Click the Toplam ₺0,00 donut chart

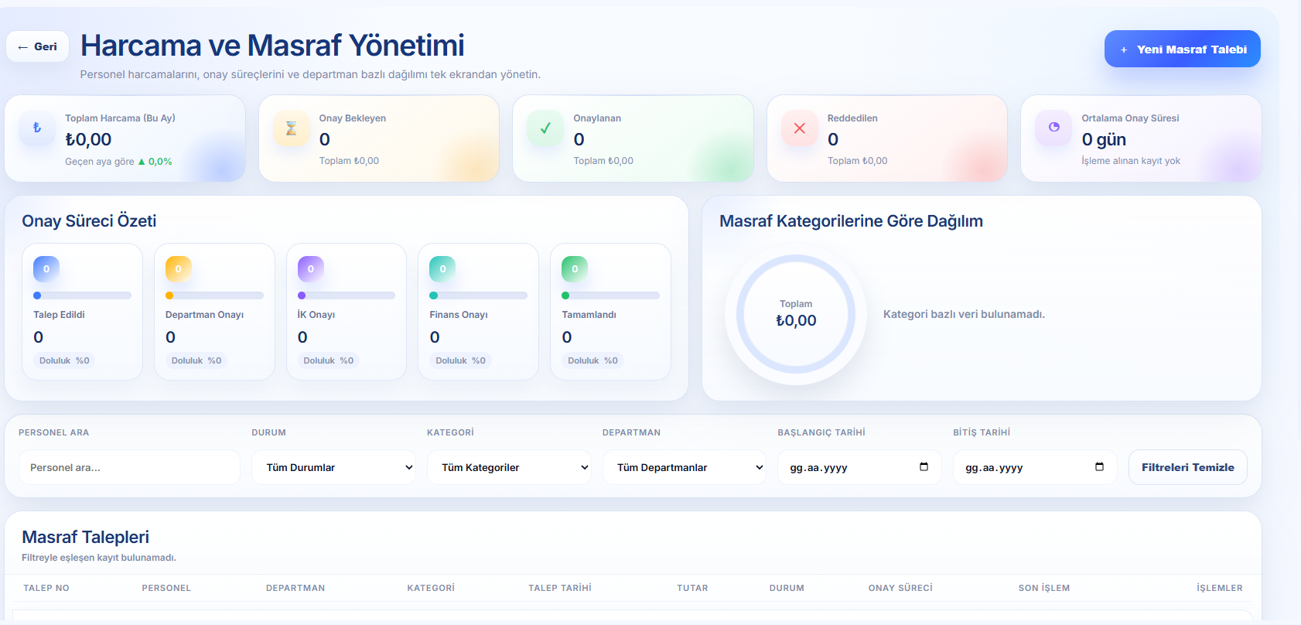(x=796, y=314)
